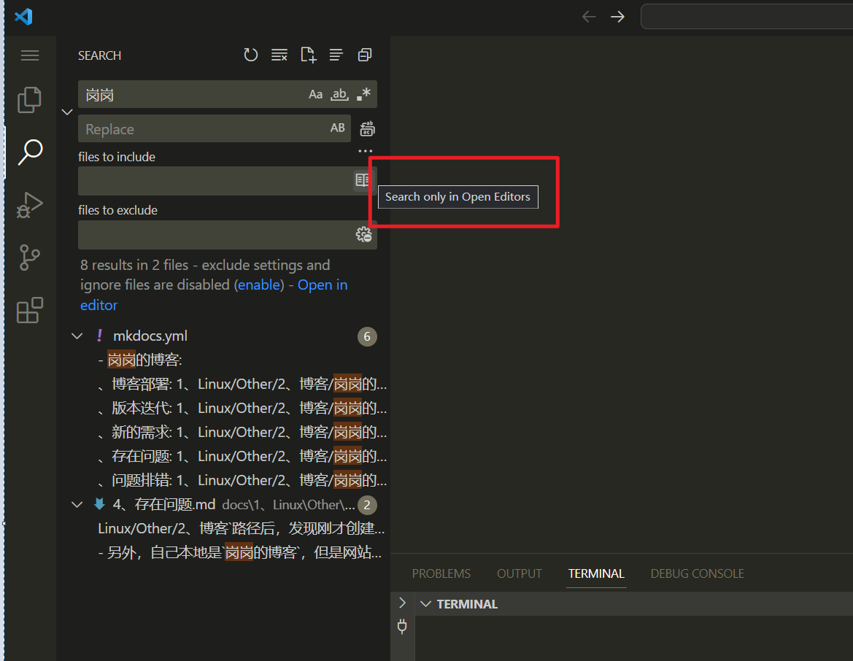This screenshot has height=661, width=853.
Task: Toggle Use Regular Expression option
Action: pos(364,94)
